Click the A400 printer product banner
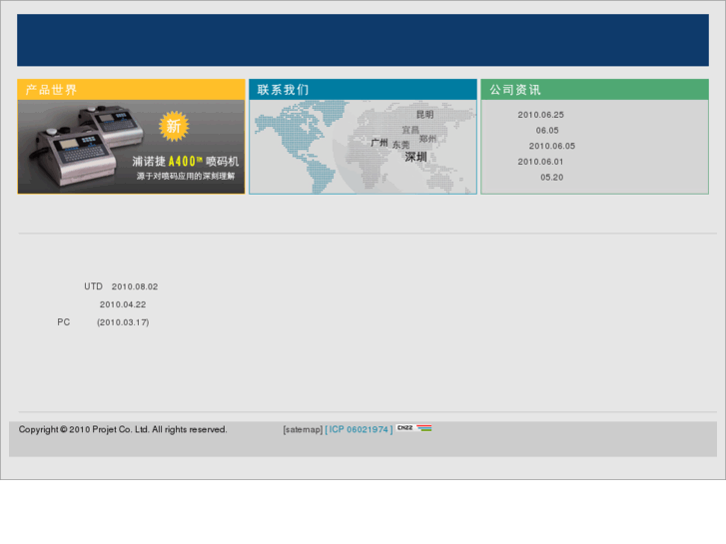This screenshot has width=726, height=544. coord(131,147)
